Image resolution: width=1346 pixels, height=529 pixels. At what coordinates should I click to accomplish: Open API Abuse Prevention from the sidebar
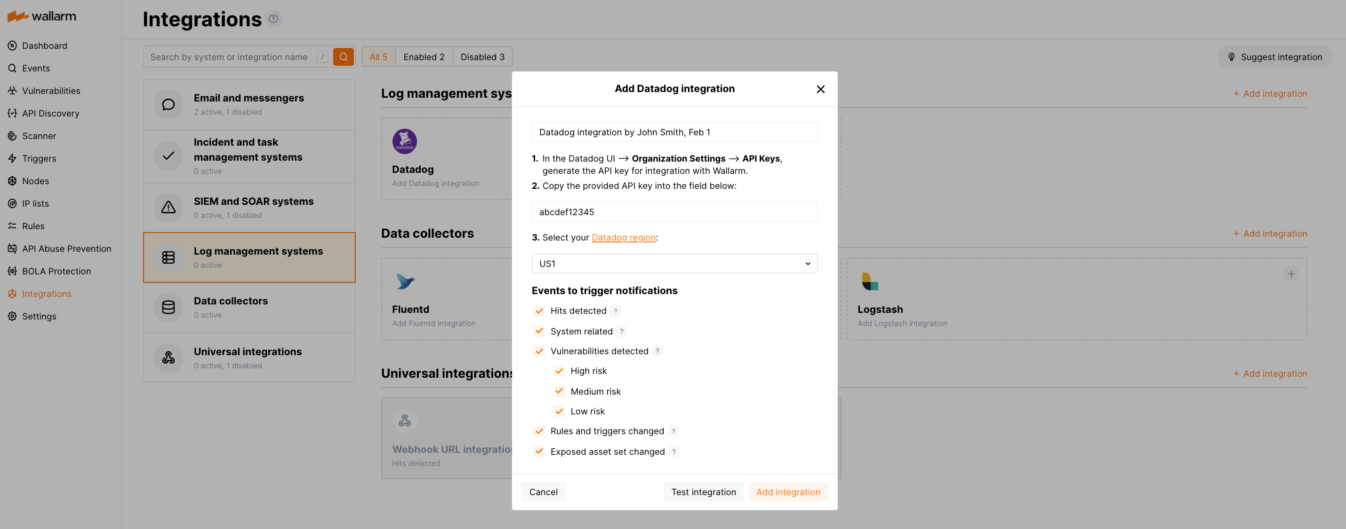[66, 249]
